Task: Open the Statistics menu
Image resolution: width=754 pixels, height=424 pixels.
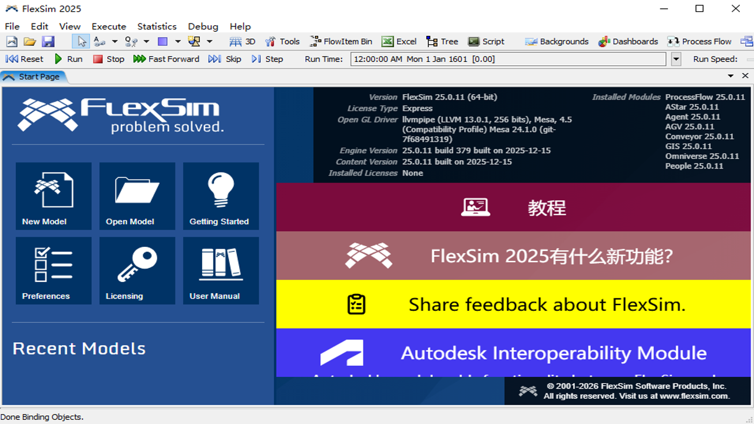Action: click(157, 26)
